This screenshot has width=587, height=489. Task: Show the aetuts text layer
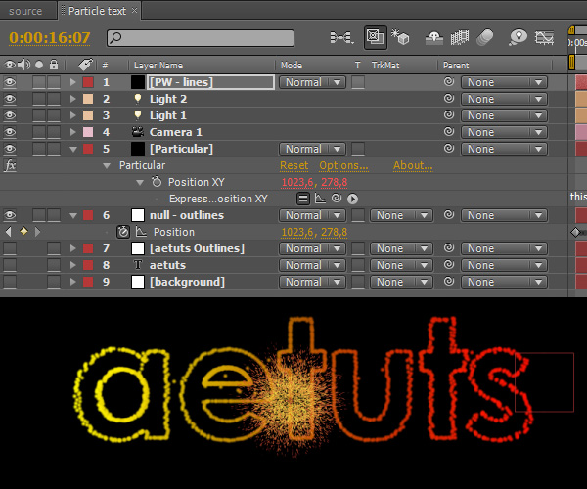(10, 265)
